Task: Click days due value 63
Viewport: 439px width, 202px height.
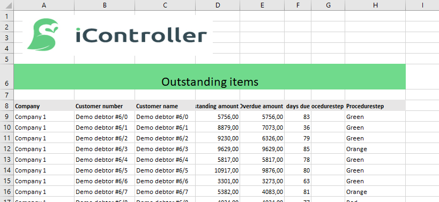Action: point(297,181)
